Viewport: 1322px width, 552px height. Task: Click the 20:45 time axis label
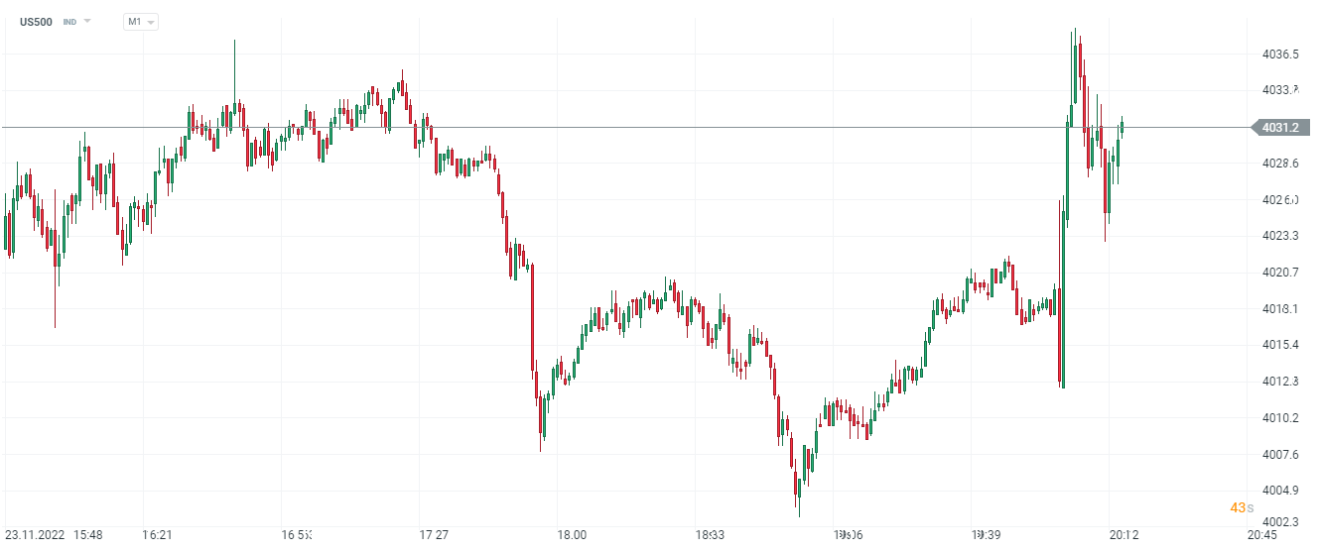tap(1261, 535)
